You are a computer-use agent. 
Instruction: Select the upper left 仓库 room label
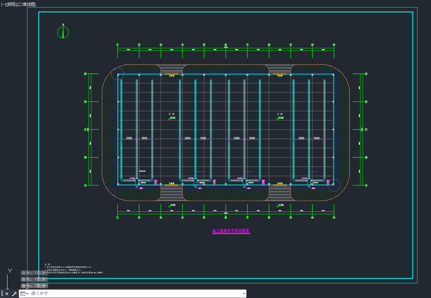tap(172, 114)
